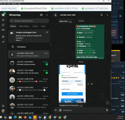The height and width of the screenshot is (120, 125).
Task: Select the Grup filter chip
Action: point(43,26)
